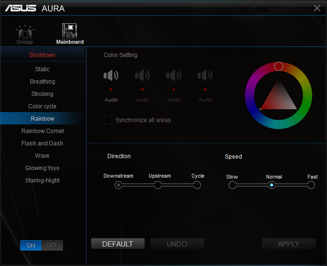Choose the Breathing lighting effect
The height and width of the screenshot is (266, 327).
(x=42, y=82)
